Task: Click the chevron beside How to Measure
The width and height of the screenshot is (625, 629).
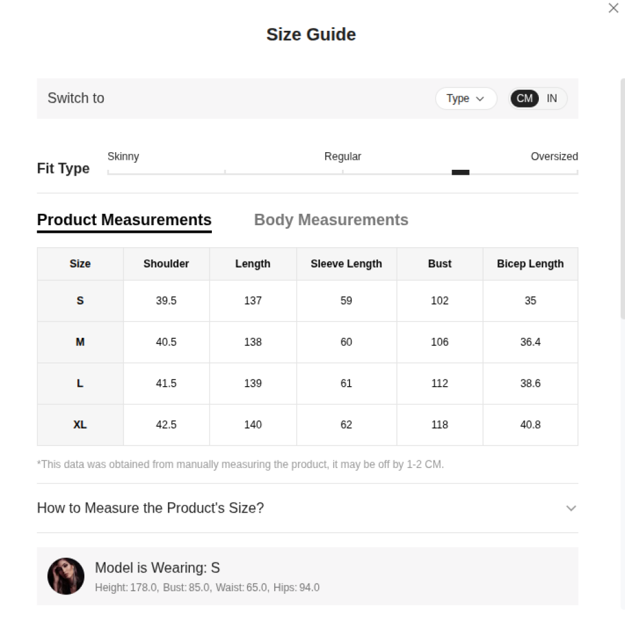Action: pyautogui.click(x=571, y=508)
